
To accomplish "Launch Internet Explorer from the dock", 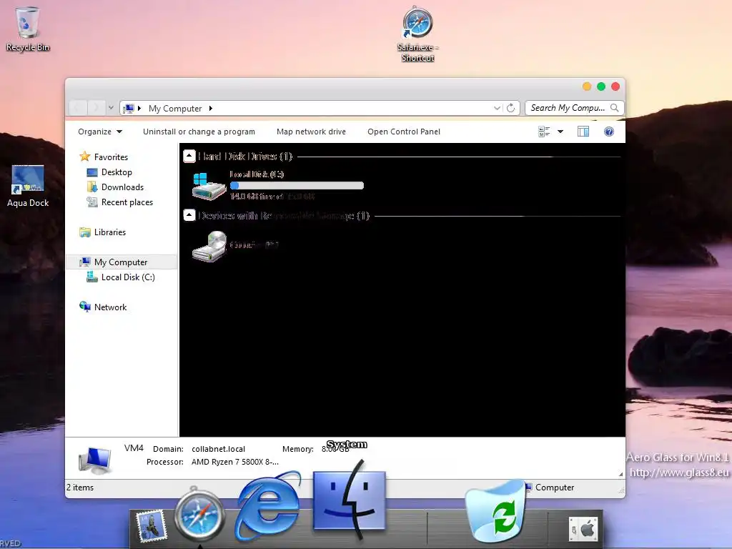I will pos(268,505).
